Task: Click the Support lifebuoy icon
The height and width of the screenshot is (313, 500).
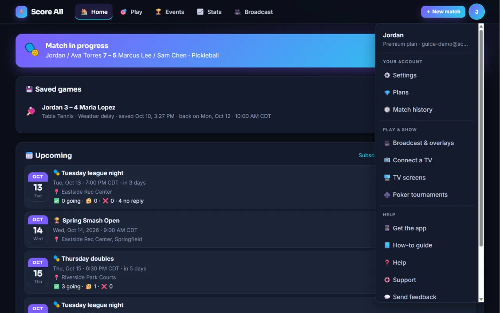Action: (x=387, y=280)
